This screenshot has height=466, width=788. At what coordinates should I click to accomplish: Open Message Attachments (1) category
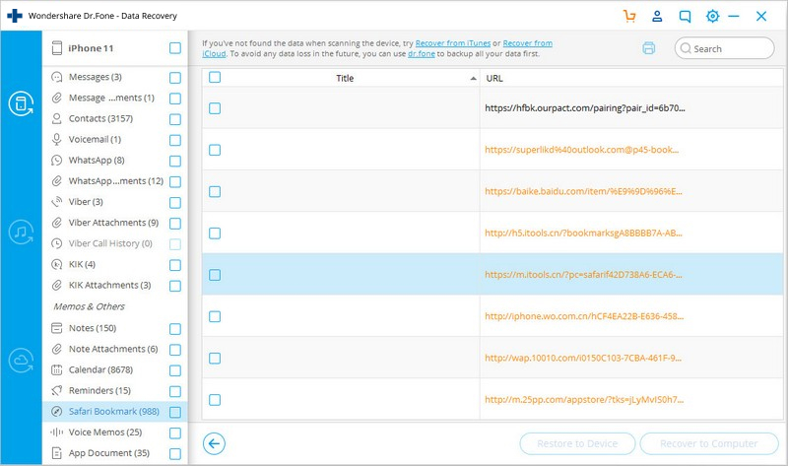[x=111, y=98]
